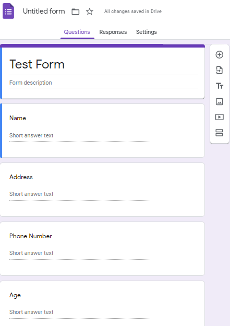Open the Settings tab
230x326 pixels.
point(147,32)
